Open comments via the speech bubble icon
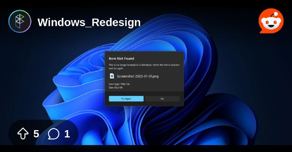The width and height of the screenshot is (292, 152). tap(54, 134)
